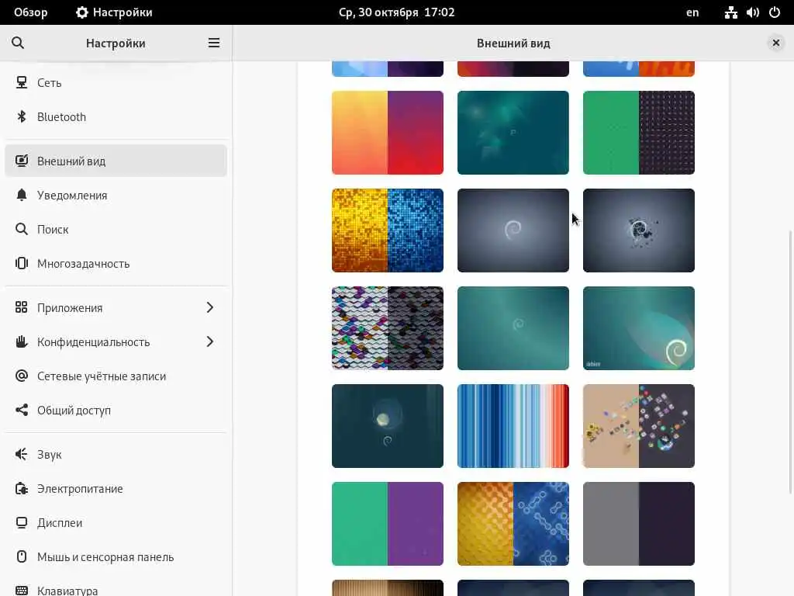Open Поиск settings
Screen dimensions: 794x596
tap(116, 229)
